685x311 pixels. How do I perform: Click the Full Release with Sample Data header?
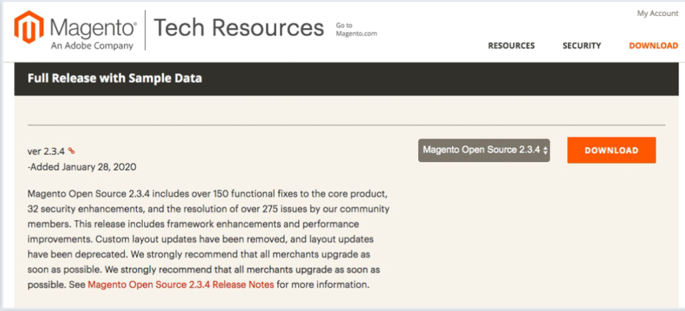tap(115, 78)
